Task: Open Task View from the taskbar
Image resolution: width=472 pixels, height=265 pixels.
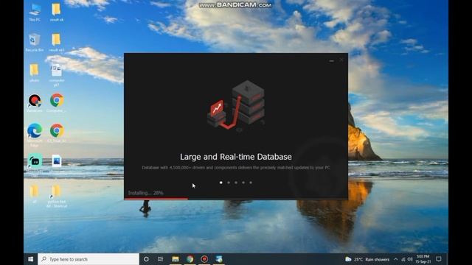Action: coord(161,259)
